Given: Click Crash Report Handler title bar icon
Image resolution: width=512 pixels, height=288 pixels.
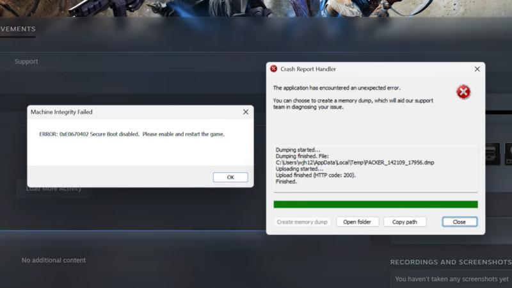Looking at the screenshot, I should [x=274, y=68].
